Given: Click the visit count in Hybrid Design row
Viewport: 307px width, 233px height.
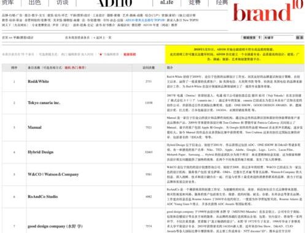Looking at the screenshot, I should coord(149,152).
